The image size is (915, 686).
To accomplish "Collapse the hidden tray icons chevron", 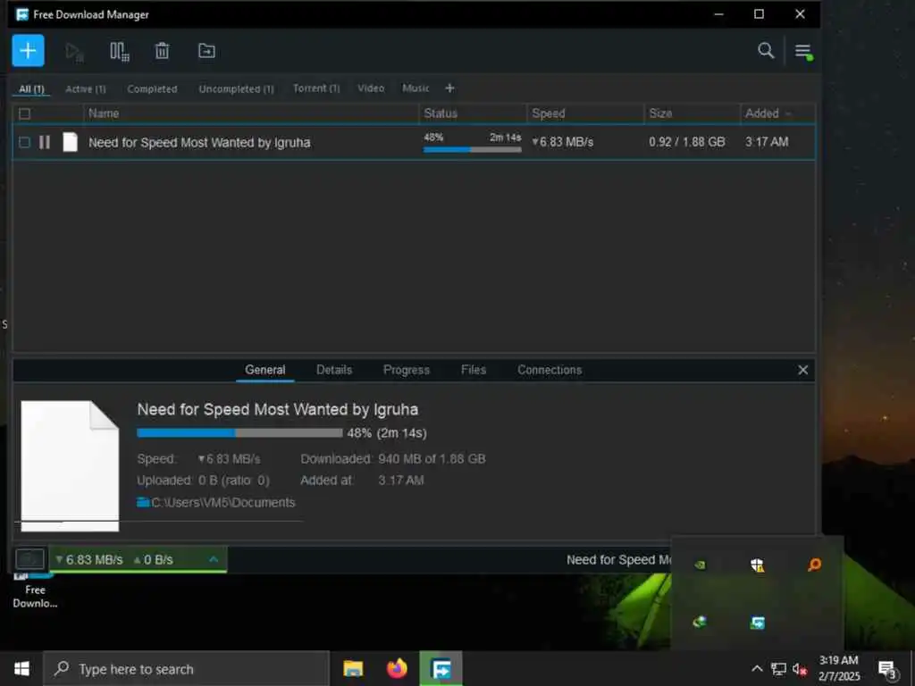I will click(757, 668).
